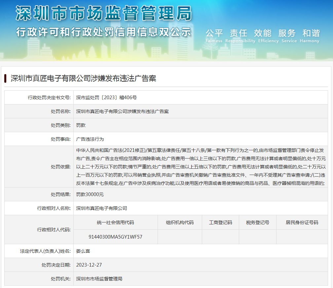The width and height of the screenshot is (333, 288).
Task: Click the 行政许可和行政处罚信用信息双公示 banner subtitle
Action: click(x=104, y=32)
